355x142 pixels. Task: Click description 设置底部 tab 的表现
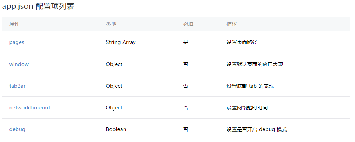(x=250, y=86)
